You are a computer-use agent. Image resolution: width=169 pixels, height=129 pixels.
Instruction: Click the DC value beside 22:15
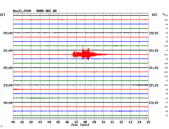point(166,85)
